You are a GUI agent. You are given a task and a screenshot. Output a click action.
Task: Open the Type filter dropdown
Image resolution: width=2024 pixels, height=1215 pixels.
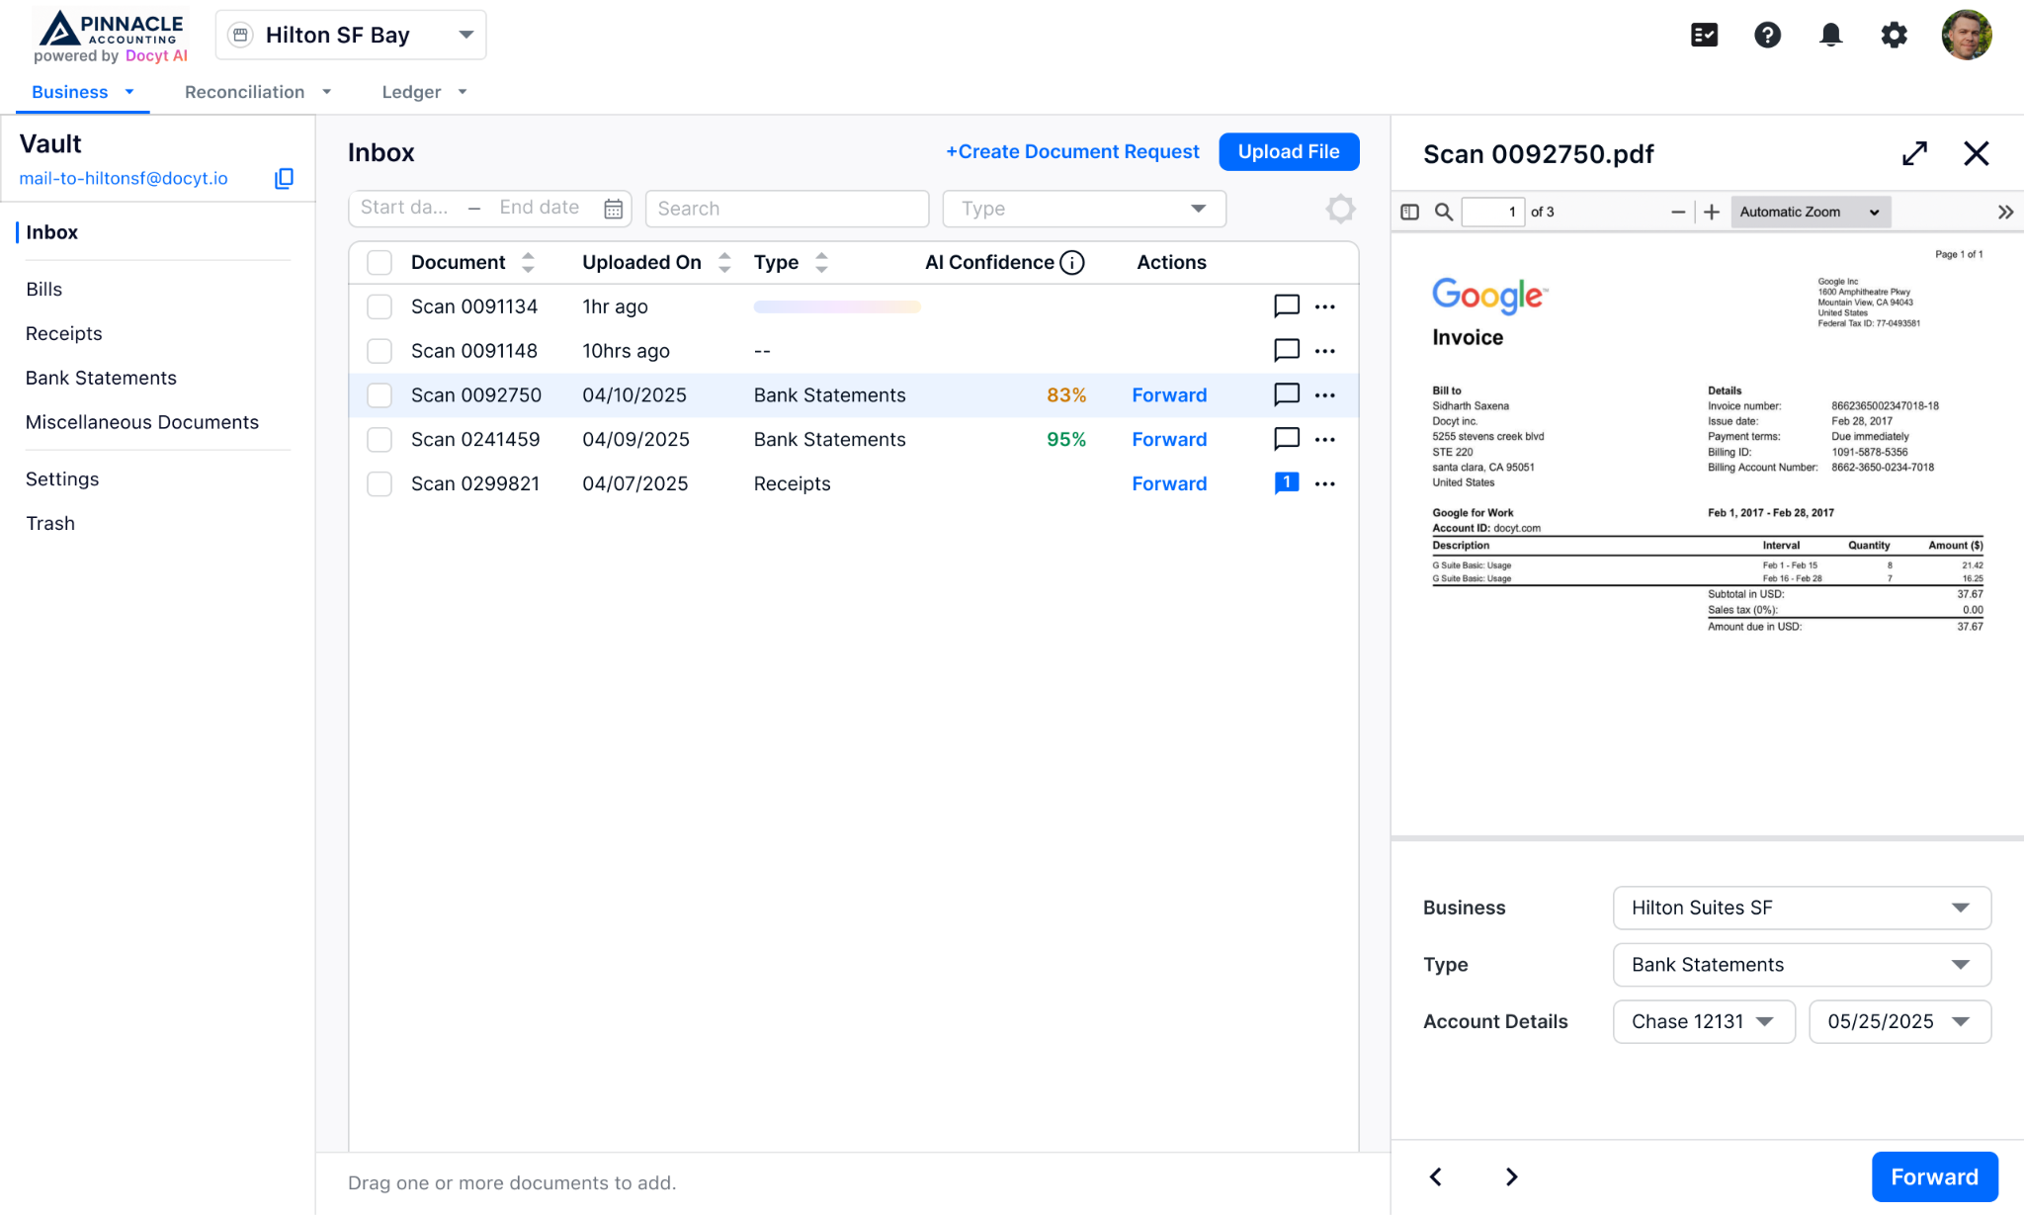click(1084, 209)
